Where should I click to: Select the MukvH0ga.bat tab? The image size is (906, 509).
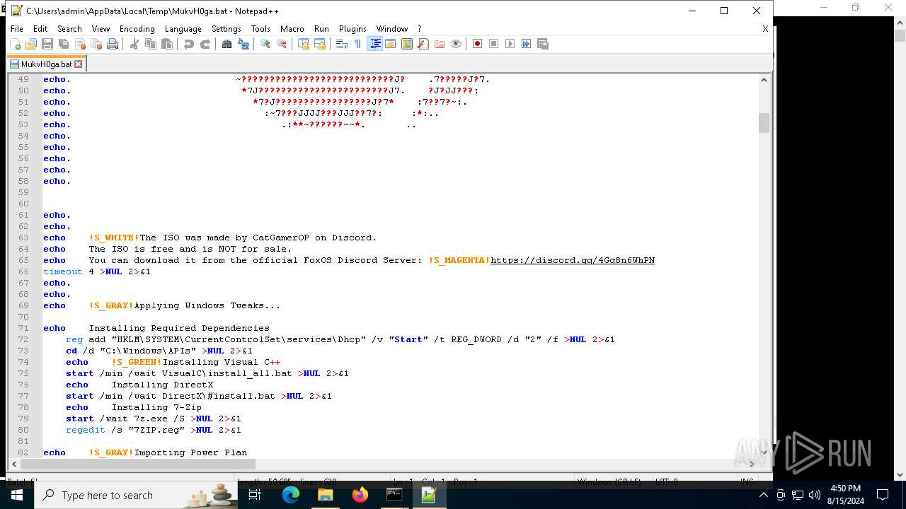46,64
